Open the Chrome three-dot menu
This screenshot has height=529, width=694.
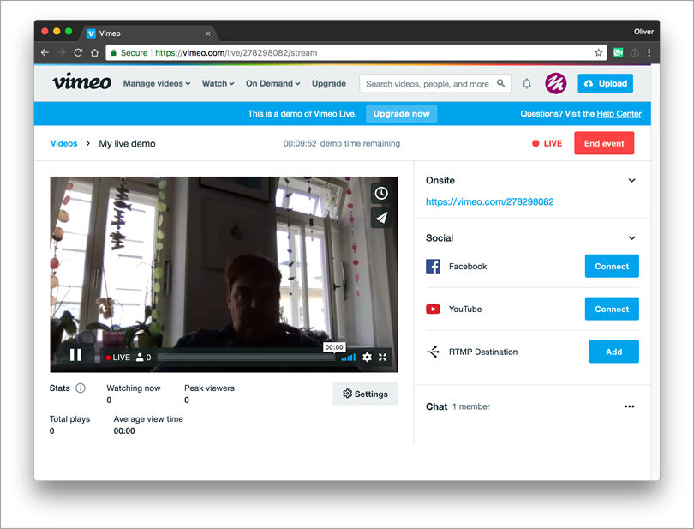[x=649, y=52]
